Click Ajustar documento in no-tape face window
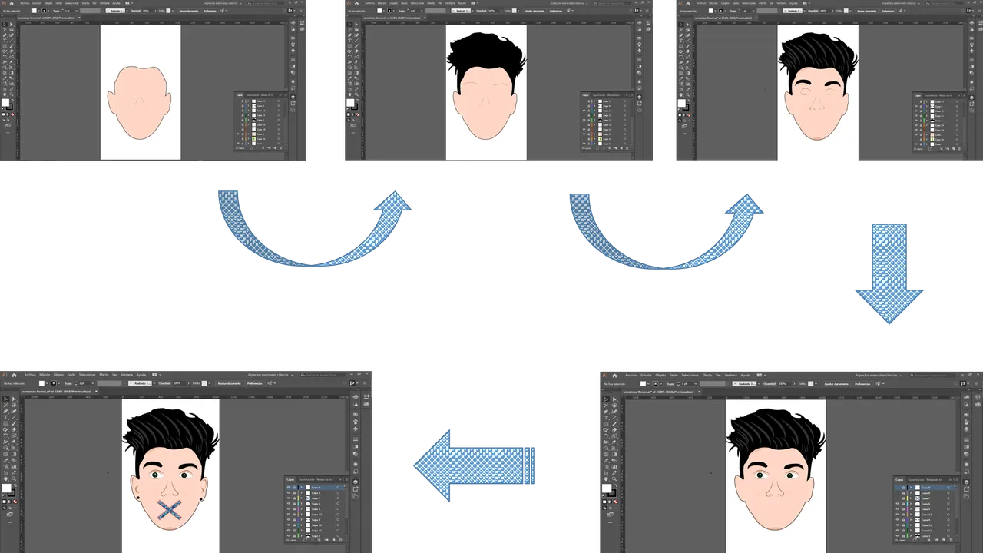Screen dimensions: 983x553 pyautogui.click(x=836, y=384)
